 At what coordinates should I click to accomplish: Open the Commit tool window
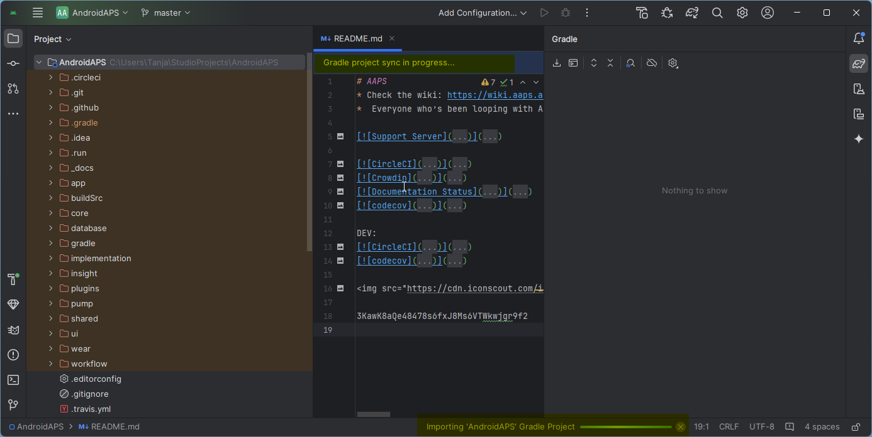click(13, 63)
